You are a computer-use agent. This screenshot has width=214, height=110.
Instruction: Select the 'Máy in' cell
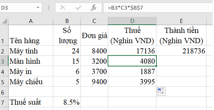tap(31, 71)
